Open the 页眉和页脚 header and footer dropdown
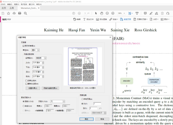 [x=141, y=19]
